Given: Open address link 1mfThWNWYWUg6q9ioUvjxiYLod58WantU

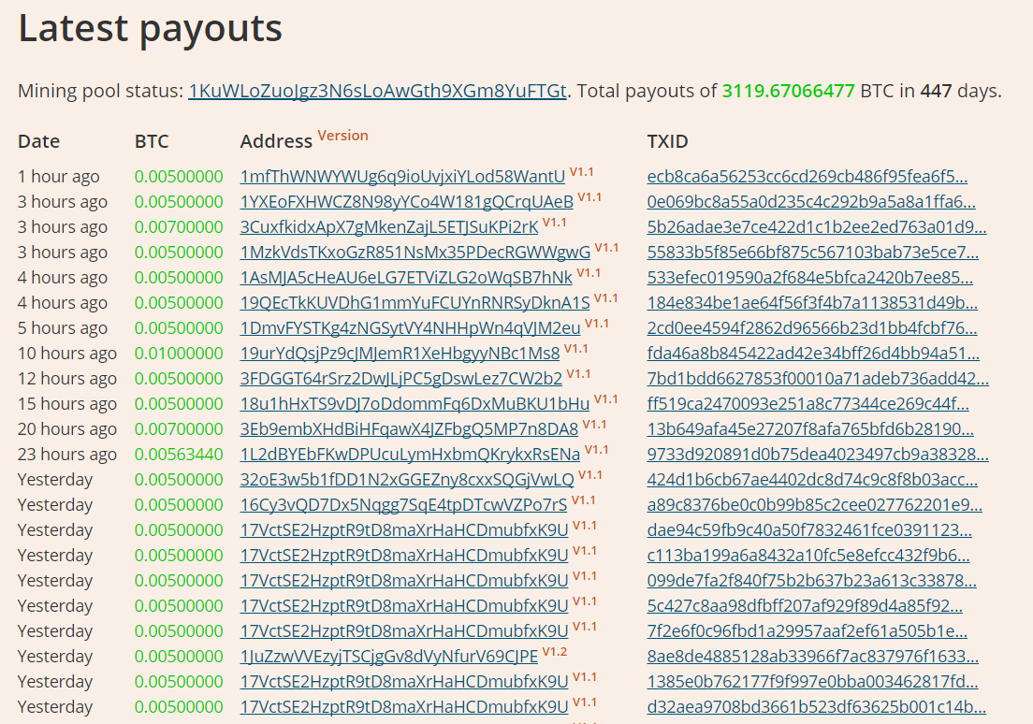Looking at the screenshot, I should tap(402, 177).
